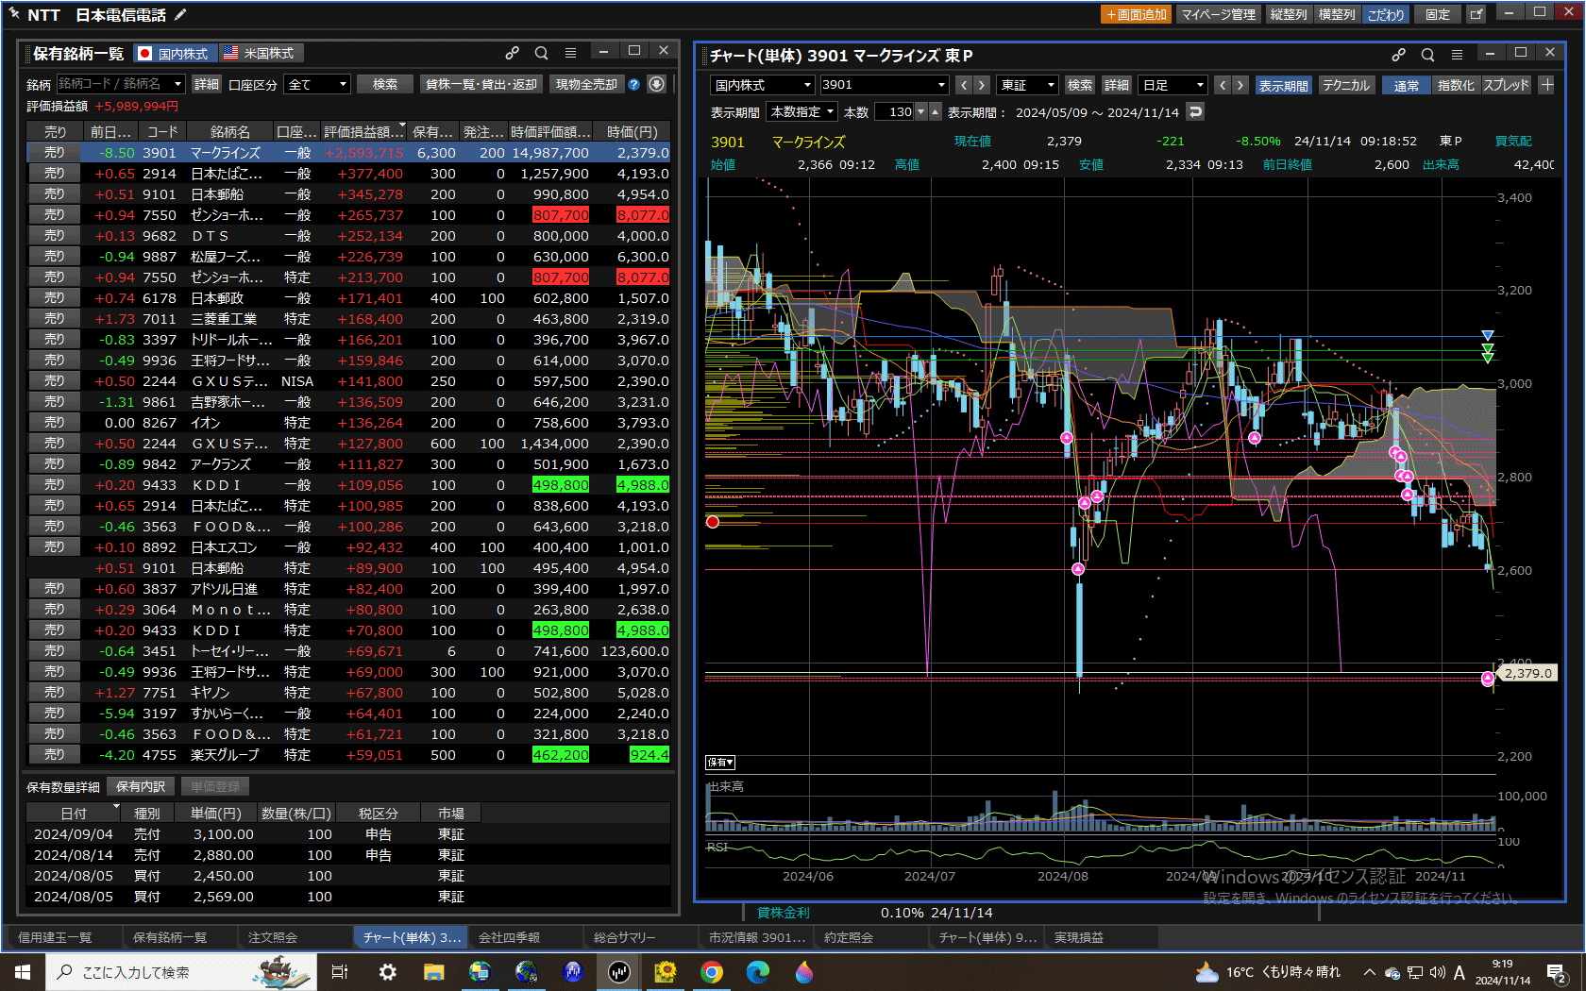The width and height of the screenshot is (1586, 991).
Task: Toggle 表示期間 button in chart toolbar
Action: pos(1284,85)
